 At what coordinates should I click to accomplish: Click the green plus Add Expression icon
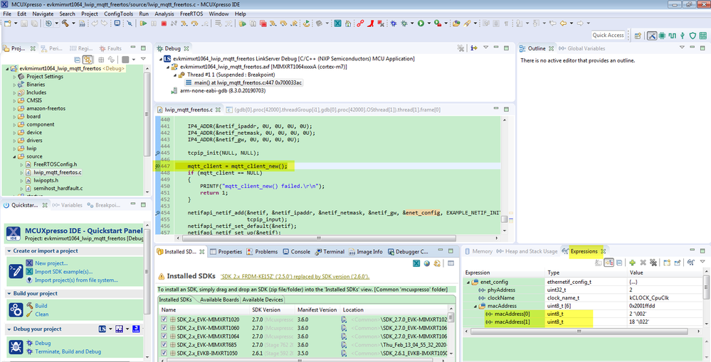point(631,263)
